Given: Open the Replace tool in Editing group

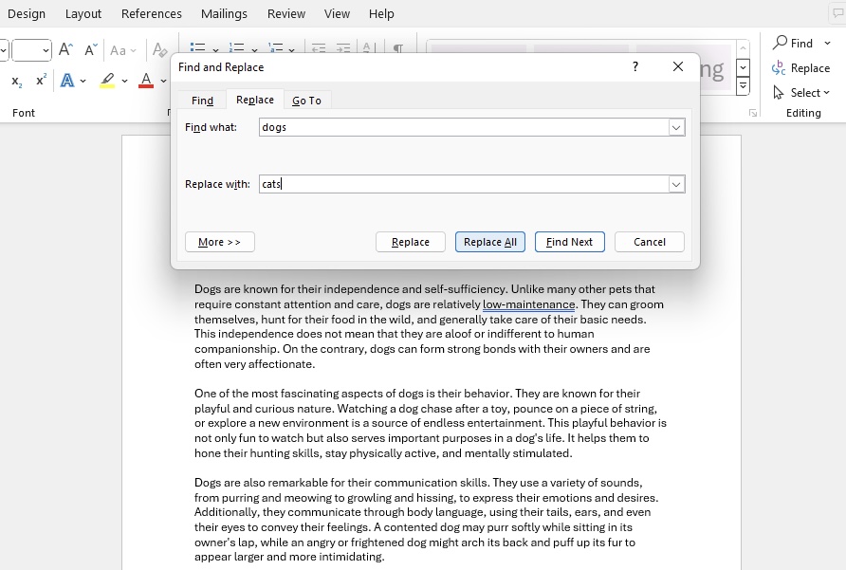Looking at the screenshot, I should (801, 68).
